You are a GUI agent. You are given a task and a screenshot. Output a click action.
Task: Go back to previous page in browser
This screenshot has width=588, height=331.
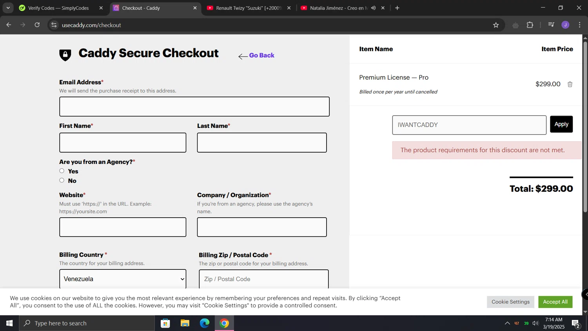click(9, 25)
